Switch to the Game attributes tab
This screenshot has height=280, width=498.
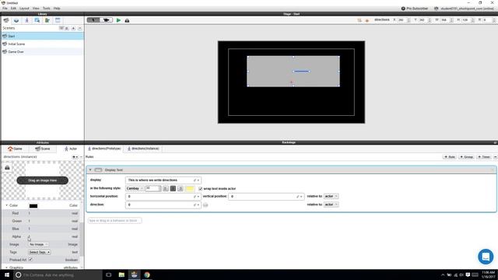pyautogui.click(x=15, y=149)
